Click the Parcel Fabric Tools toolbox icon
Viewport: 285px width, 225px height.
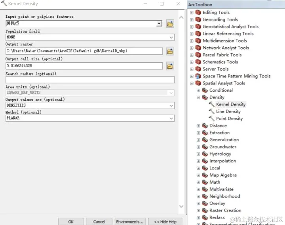click(198, 55)
